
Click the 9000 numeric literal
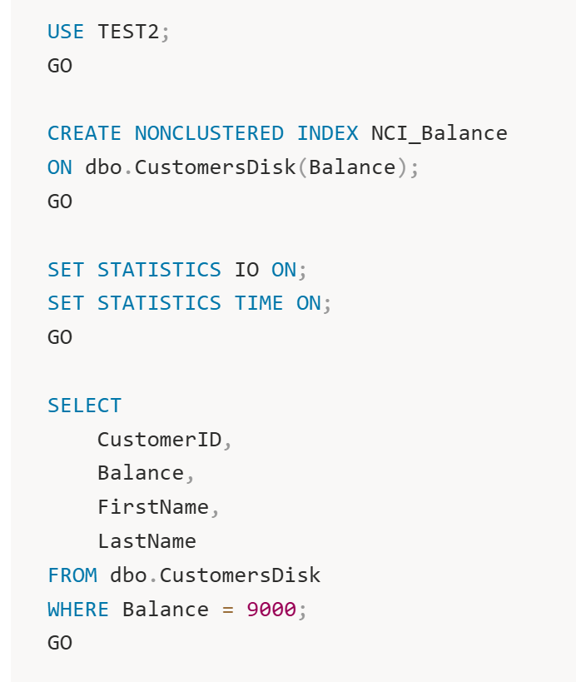pos(271,610)
